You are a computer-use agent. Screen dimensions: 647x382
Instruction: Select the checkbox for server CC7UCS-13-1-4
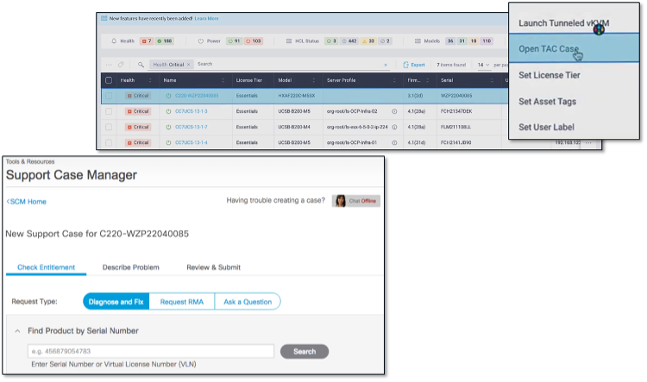pyautogui.click(x=108, y=141)
